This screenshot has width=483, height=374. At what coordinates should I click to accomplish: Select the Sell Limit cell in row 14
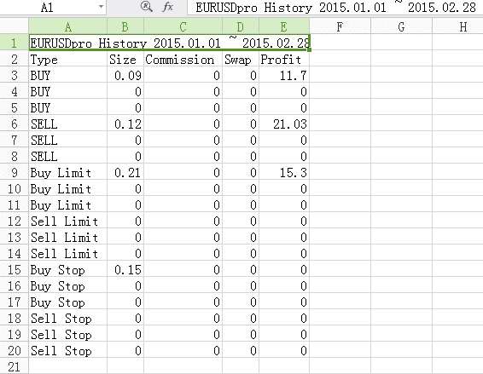[68, 253]
